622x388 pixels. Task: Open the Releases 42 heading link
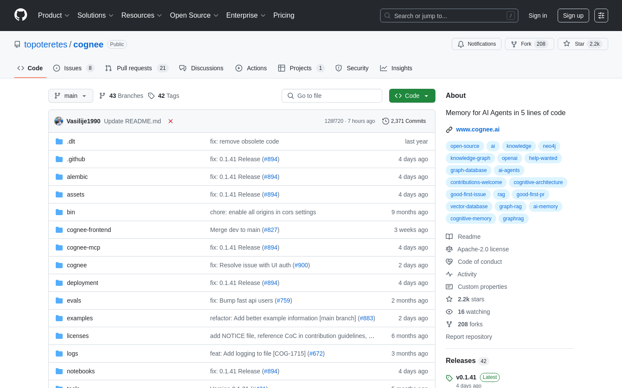point(467,361)
